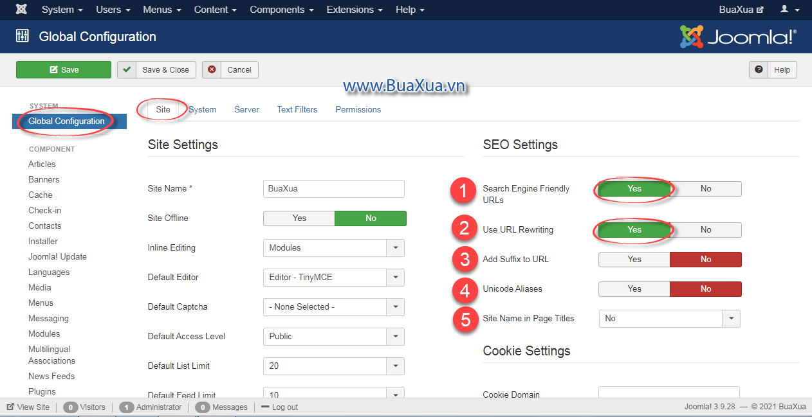Open the Default Captcha dropdown

[334, 307]
